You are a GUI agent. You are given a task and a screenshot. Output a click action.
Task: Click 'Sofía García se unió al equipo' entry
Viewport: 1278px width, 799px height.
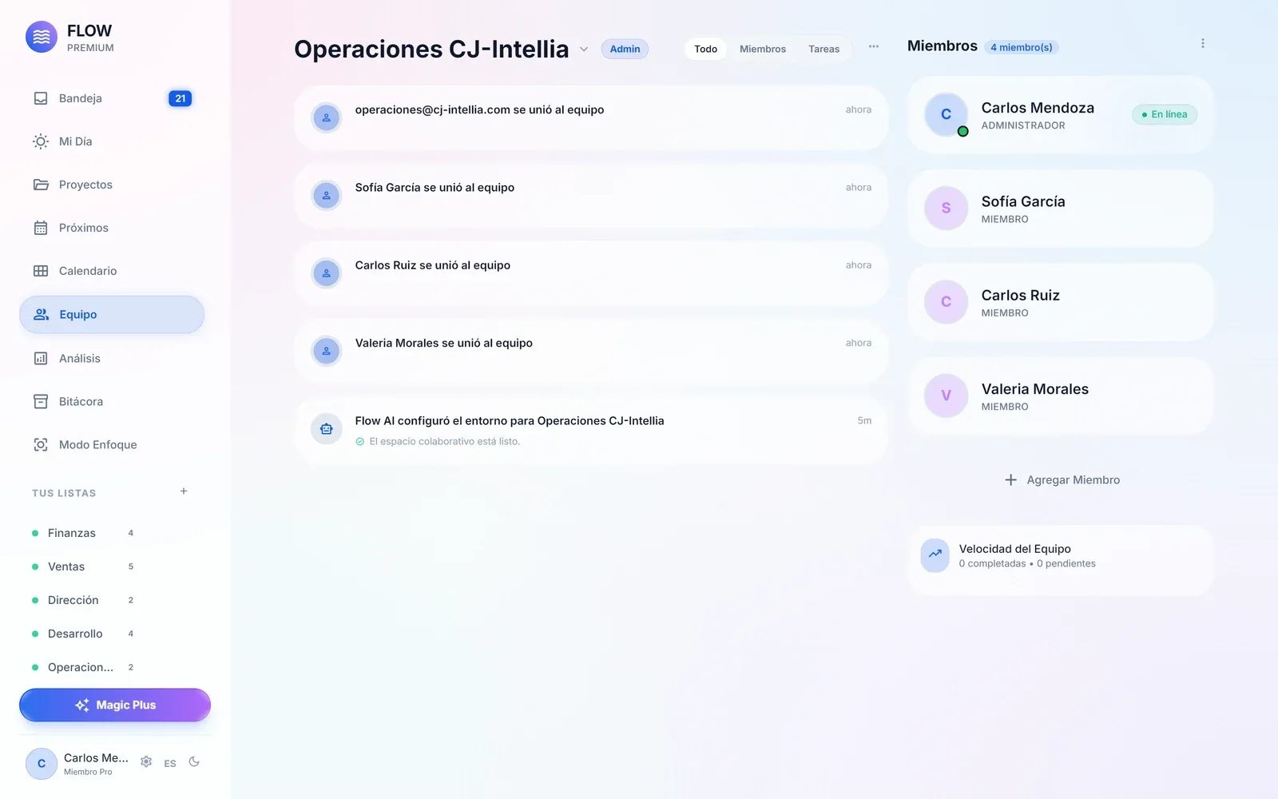(591, 195)
